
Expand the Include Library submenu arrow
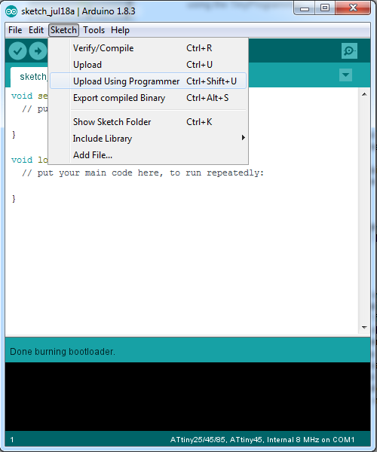tap(243, 138)
